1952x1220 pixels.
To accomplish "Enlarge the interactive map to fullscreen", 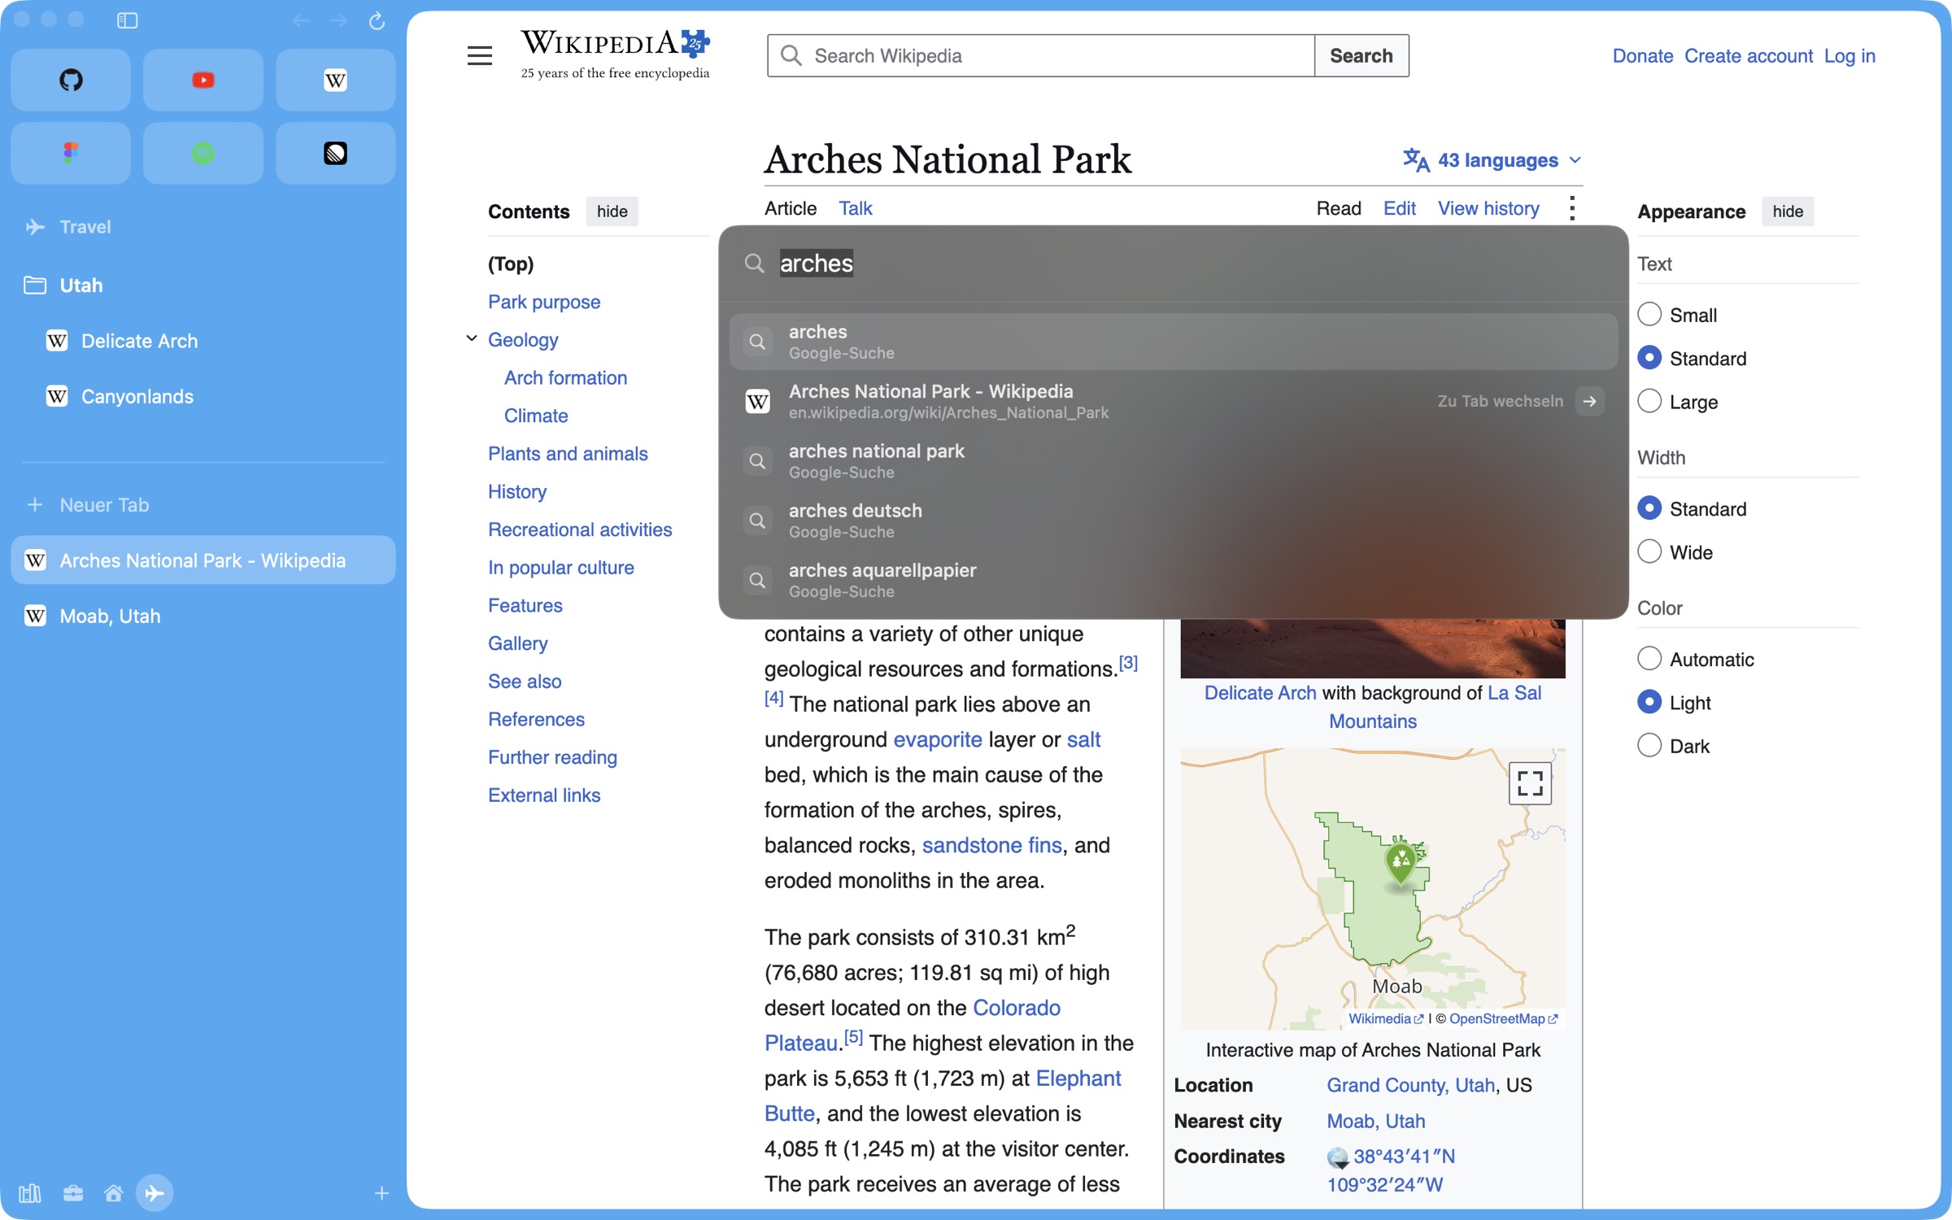I will 1530,783.
